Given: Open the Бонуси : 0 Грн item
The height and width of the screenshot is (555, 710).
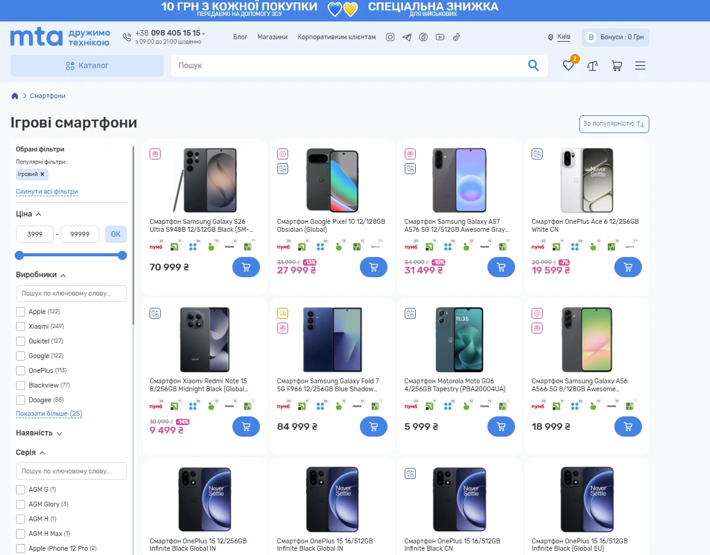Looking at the screenshot, I should click(616, 37).
